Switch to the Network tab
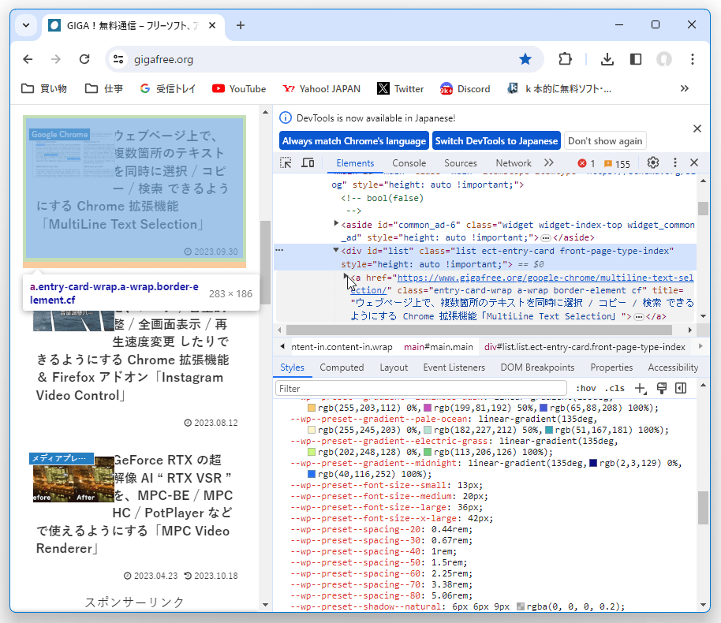Image resolution: width=721 pixels, height=623 pixels. click(x=514, y=163)
